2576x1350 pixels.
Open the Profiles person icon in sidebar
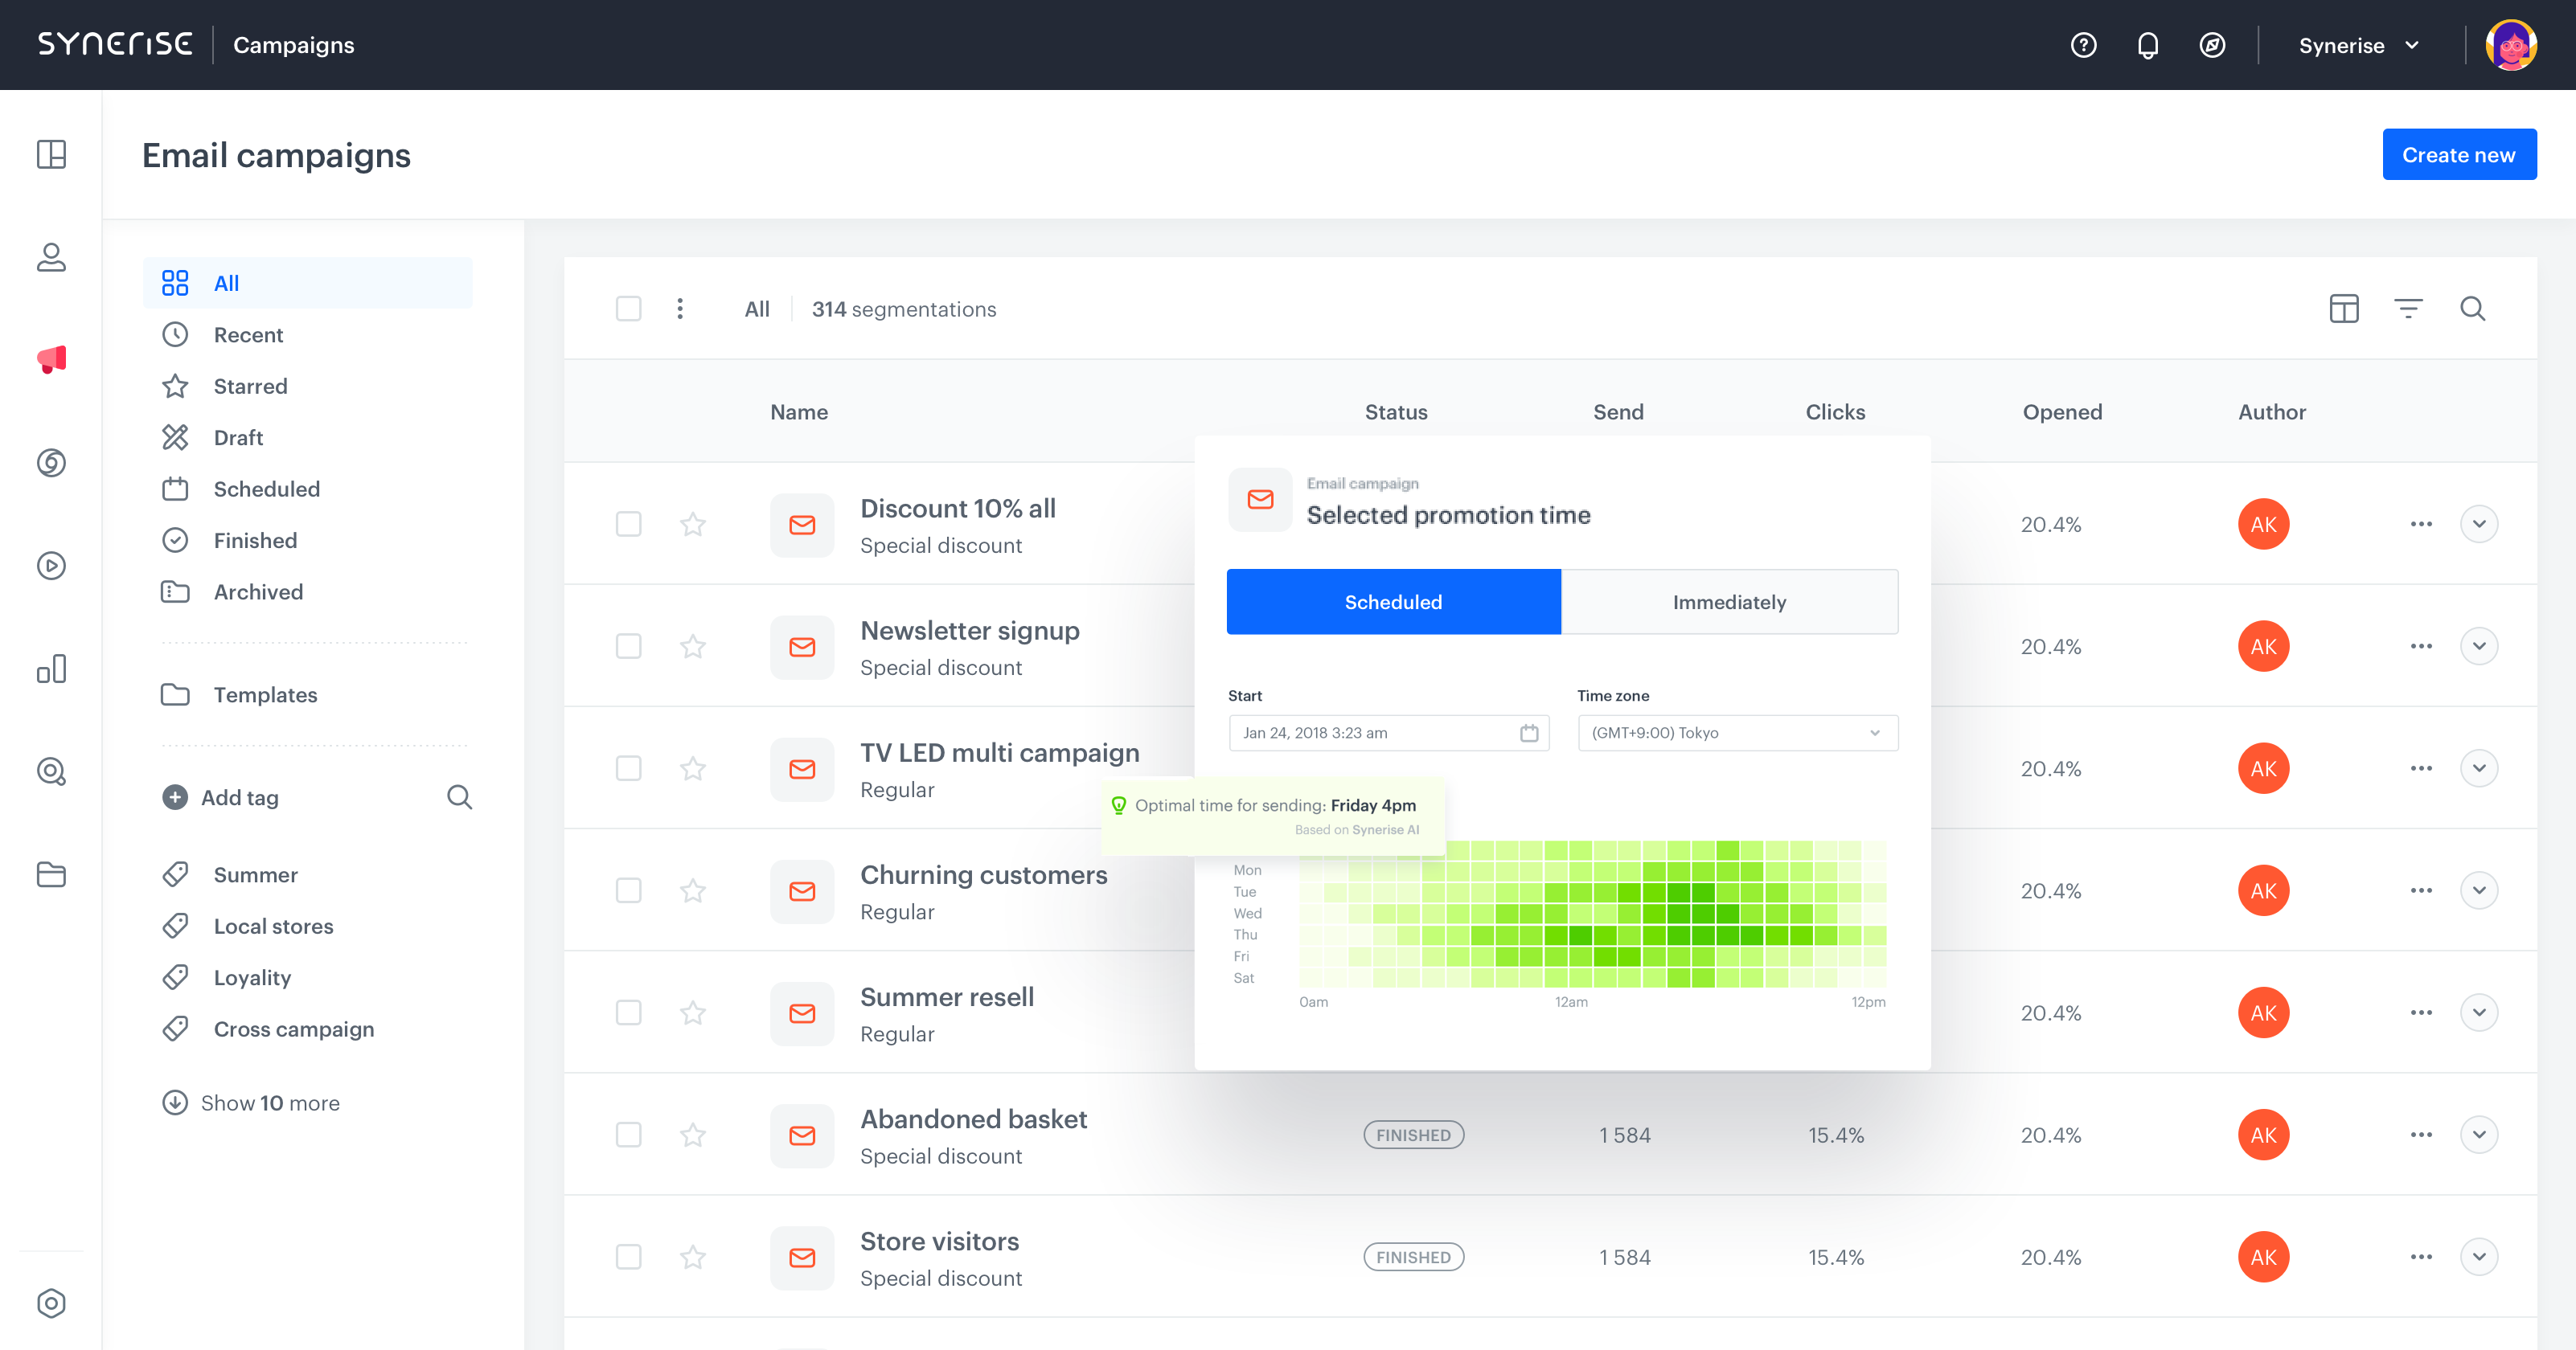pos(51,258)
